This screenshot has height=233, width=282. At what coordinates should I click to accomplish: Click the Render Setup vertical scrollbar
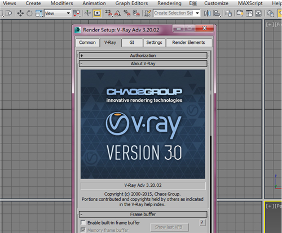click(210, 142)
